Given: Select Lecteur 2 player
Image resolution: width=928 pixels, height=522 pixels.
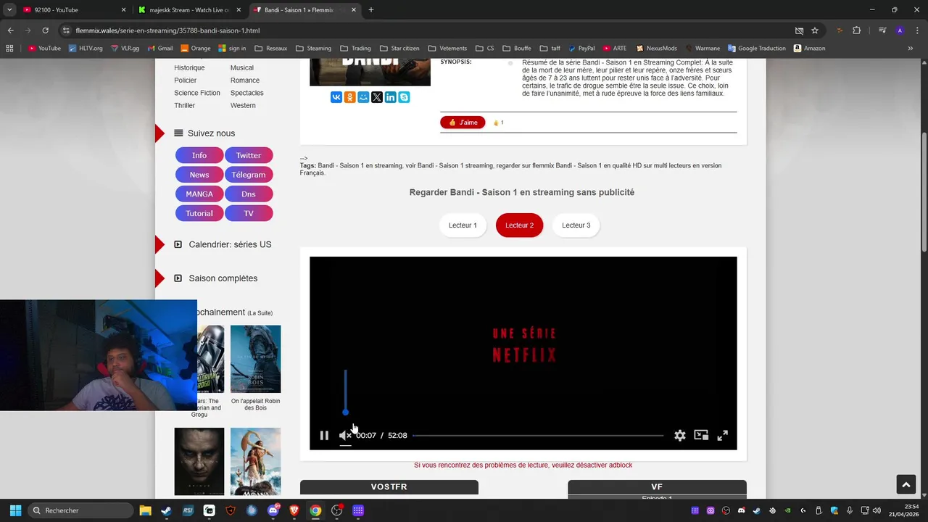Looking at the screenshot, I should point(519,225).
